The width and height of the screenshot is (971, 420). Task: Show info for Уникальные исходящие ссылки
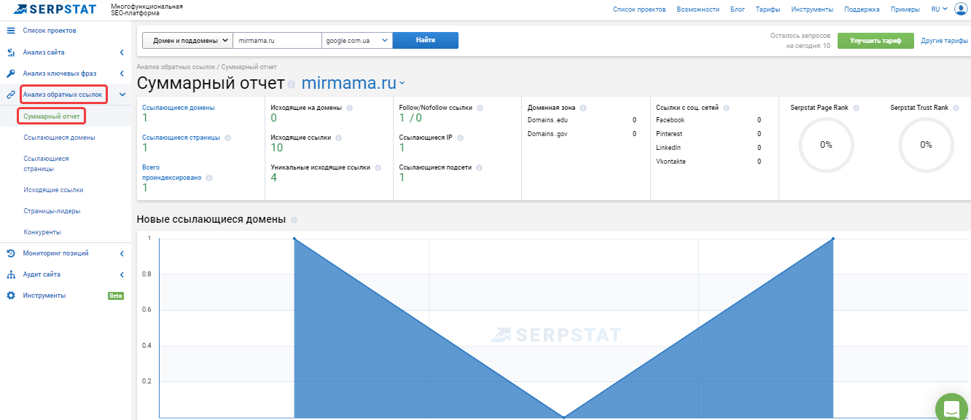point(378,167)
